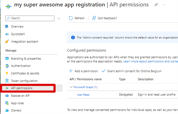Click the sidebar Search input field
The image size is (178, 114).
pos(31,18)
